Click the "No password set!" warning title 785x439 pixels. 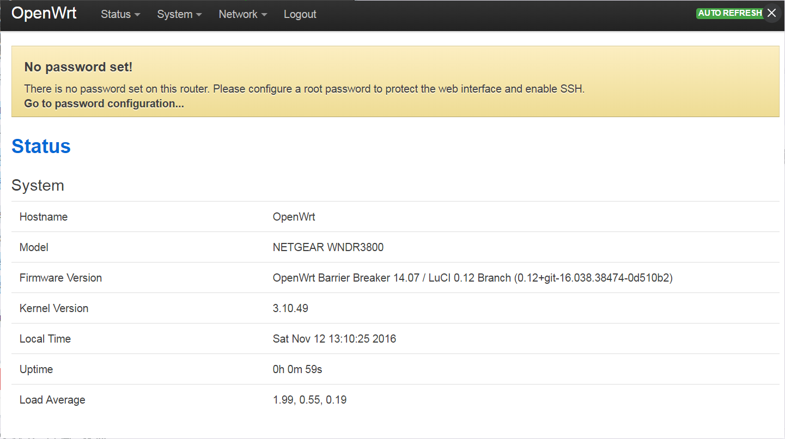[x=78, y=67]
